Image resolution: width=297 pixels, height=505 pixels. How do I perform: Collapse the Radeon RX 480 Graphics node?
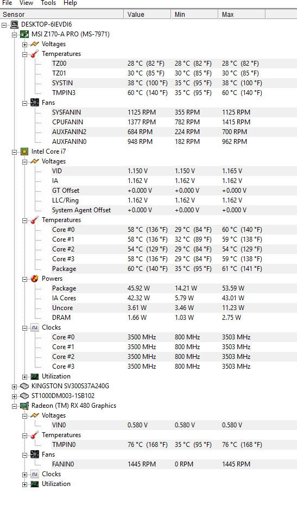(x=15, y=406)
